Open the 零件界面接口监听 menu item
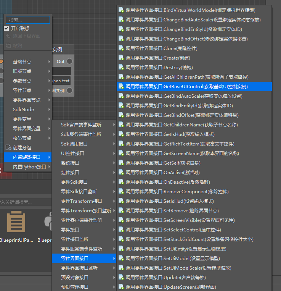The width and height of the screenshot is (281, 291). pos(79,268)
